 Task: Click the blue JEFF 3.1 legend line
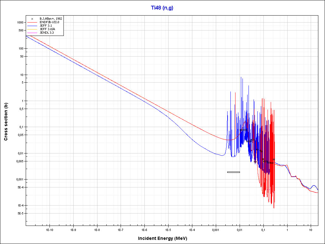(x=32, y=26)
